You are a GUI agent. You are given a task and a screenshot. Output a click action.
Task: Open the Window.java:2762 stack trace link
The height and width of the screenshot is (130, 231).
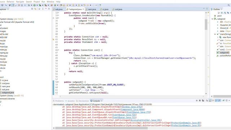[132, 107]
